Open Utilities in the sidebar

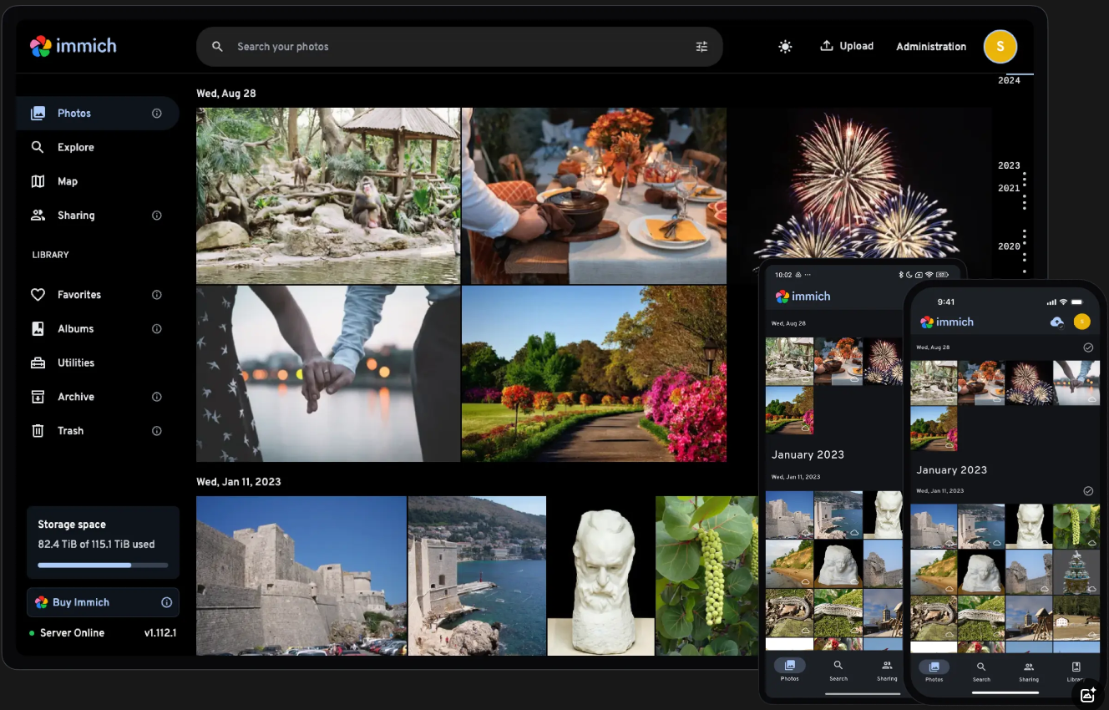coord(98,363)
